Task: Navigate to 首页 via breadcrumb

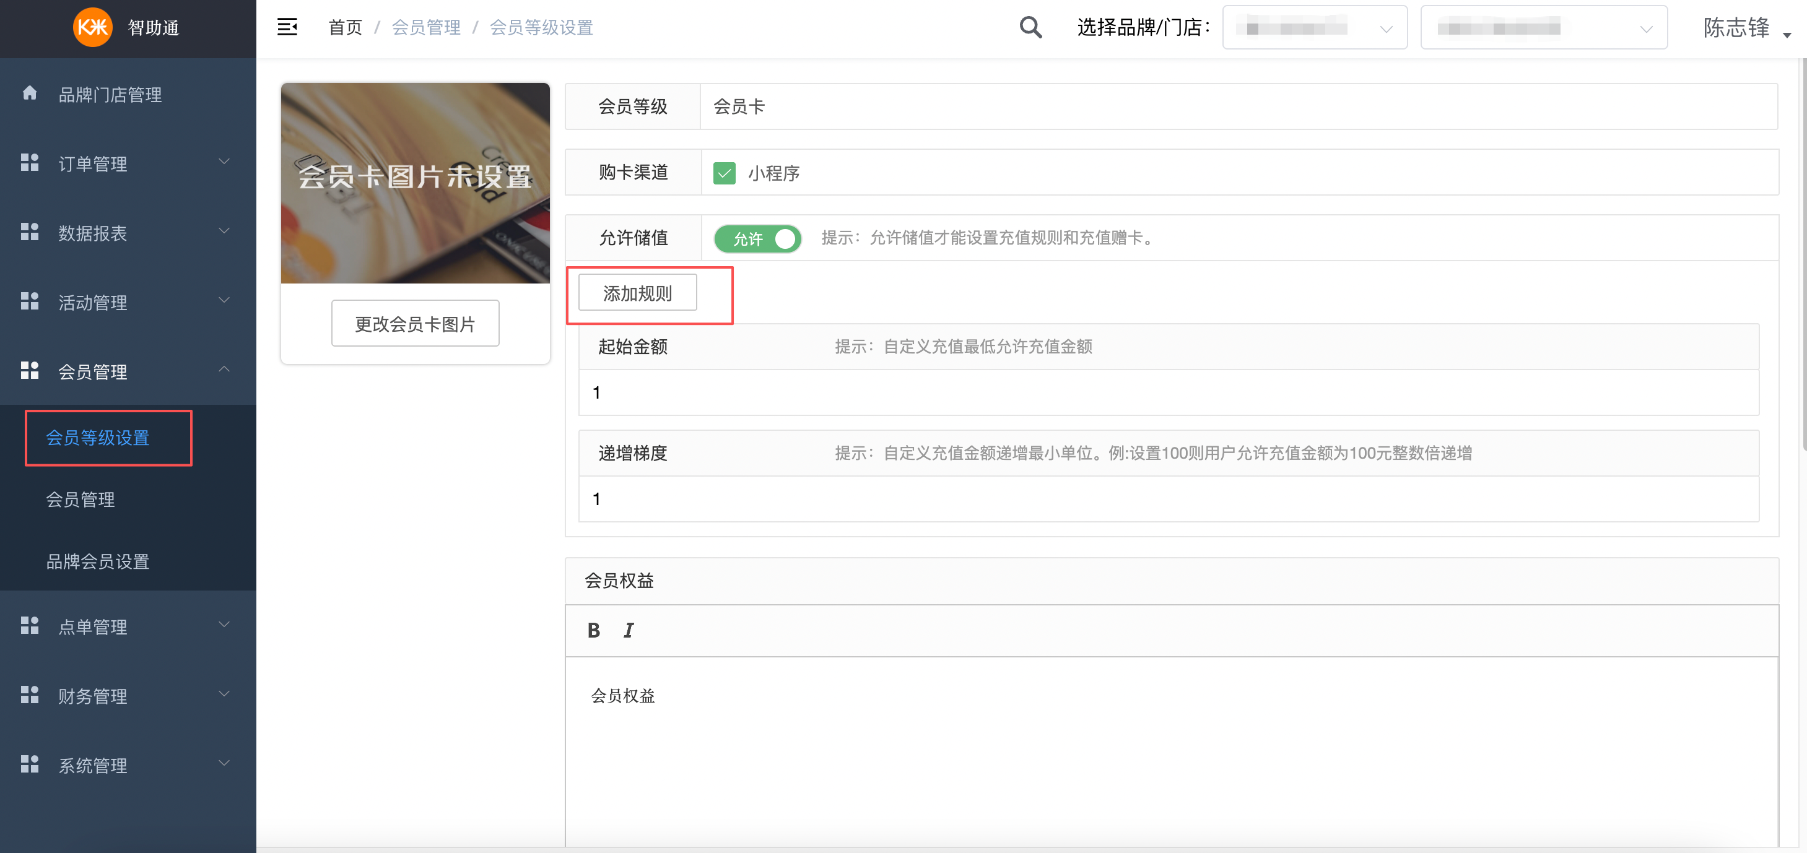Action: [345, 27]
